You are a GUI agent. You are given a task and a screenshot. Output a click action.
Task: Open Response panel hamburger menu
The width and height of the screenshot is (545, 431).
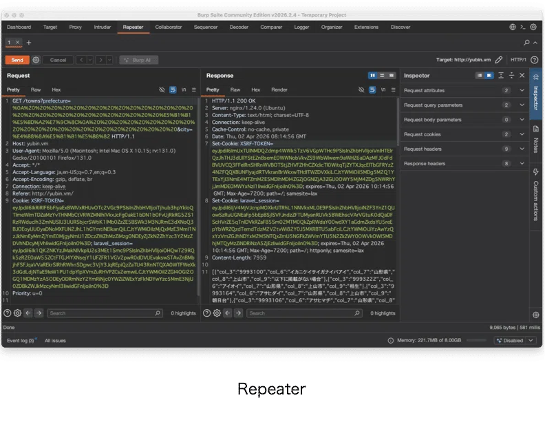(394, 90)
